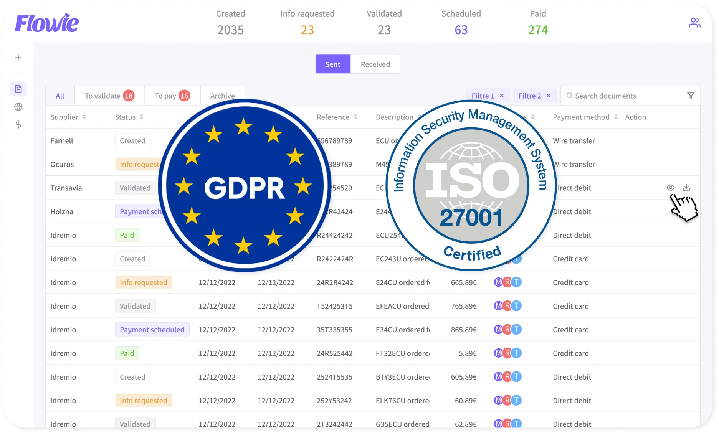Click reference R2422424R
This screenshot has height=434, width=719.
[335, 259]
